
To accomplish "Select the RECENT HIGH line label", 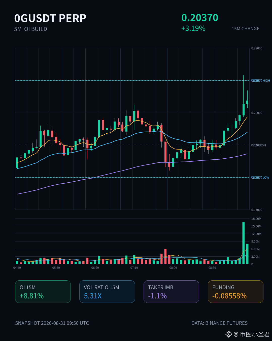I will coord(260,81).
